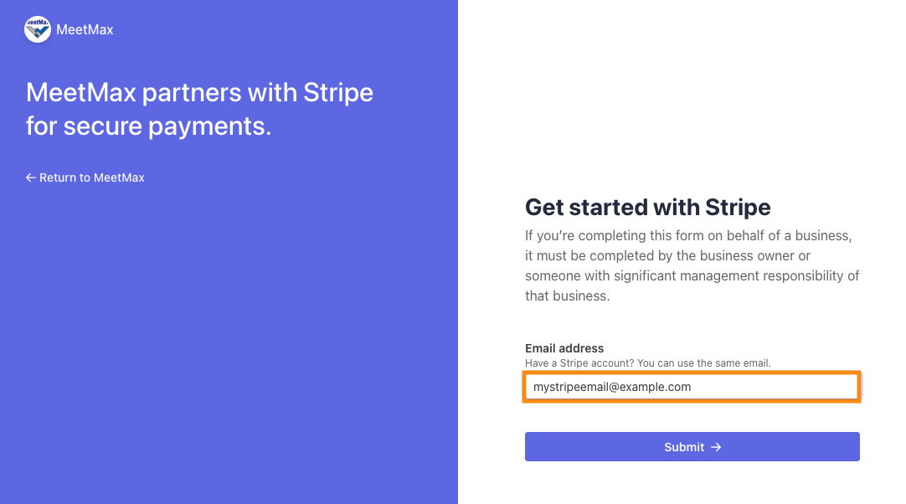Click the entered text mystripeemail@example.com
The width and height of the screenshot is (906, 504).
pos(612,387)
